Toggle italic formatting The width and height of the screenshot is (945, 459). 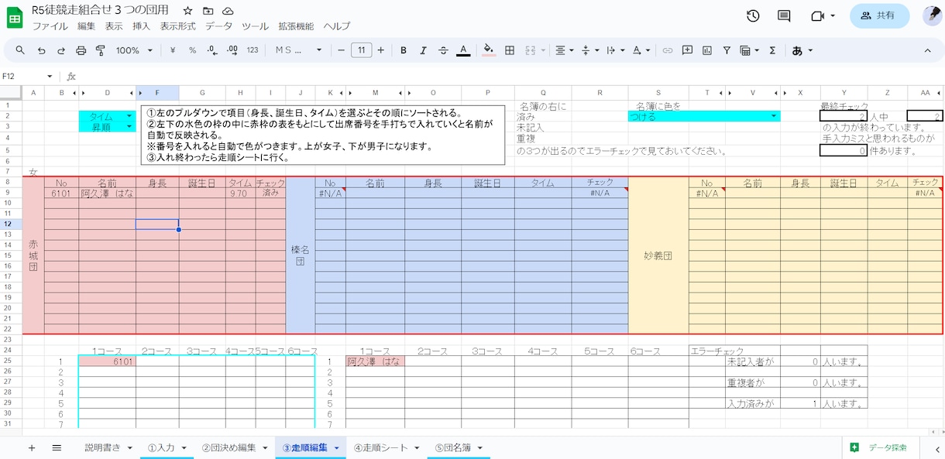point(423,50)
